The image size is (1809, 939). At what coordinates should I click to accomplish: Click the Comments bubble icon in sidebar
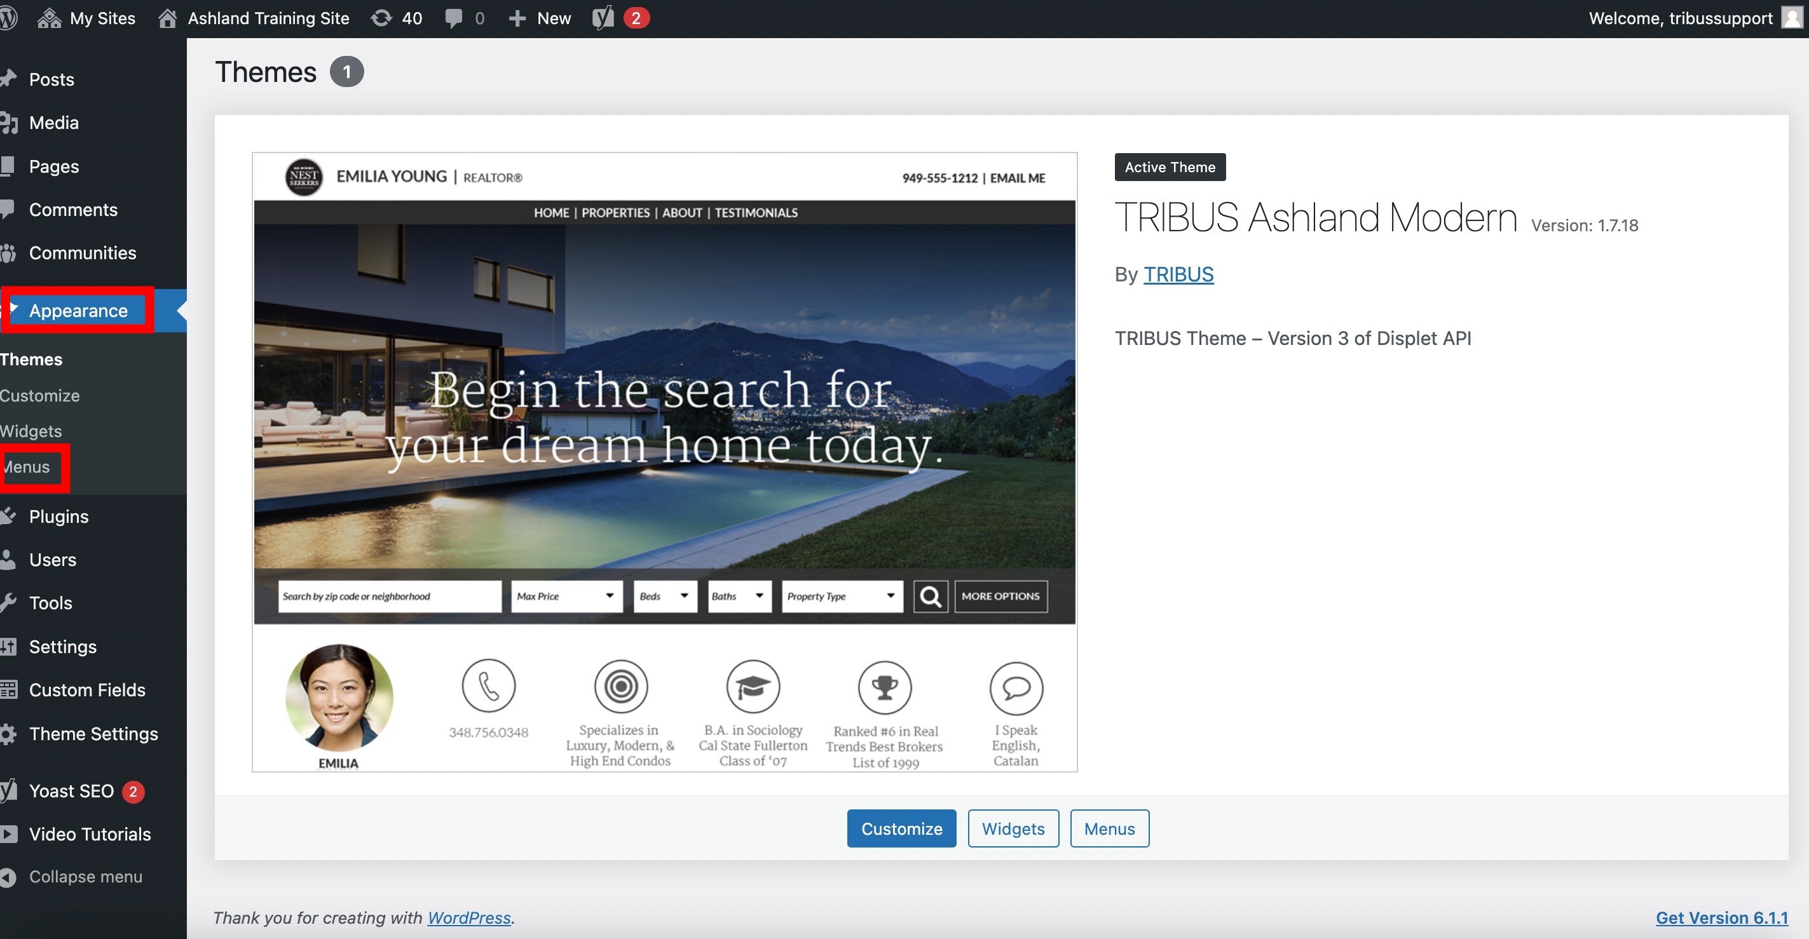click(x=8, y=210)
